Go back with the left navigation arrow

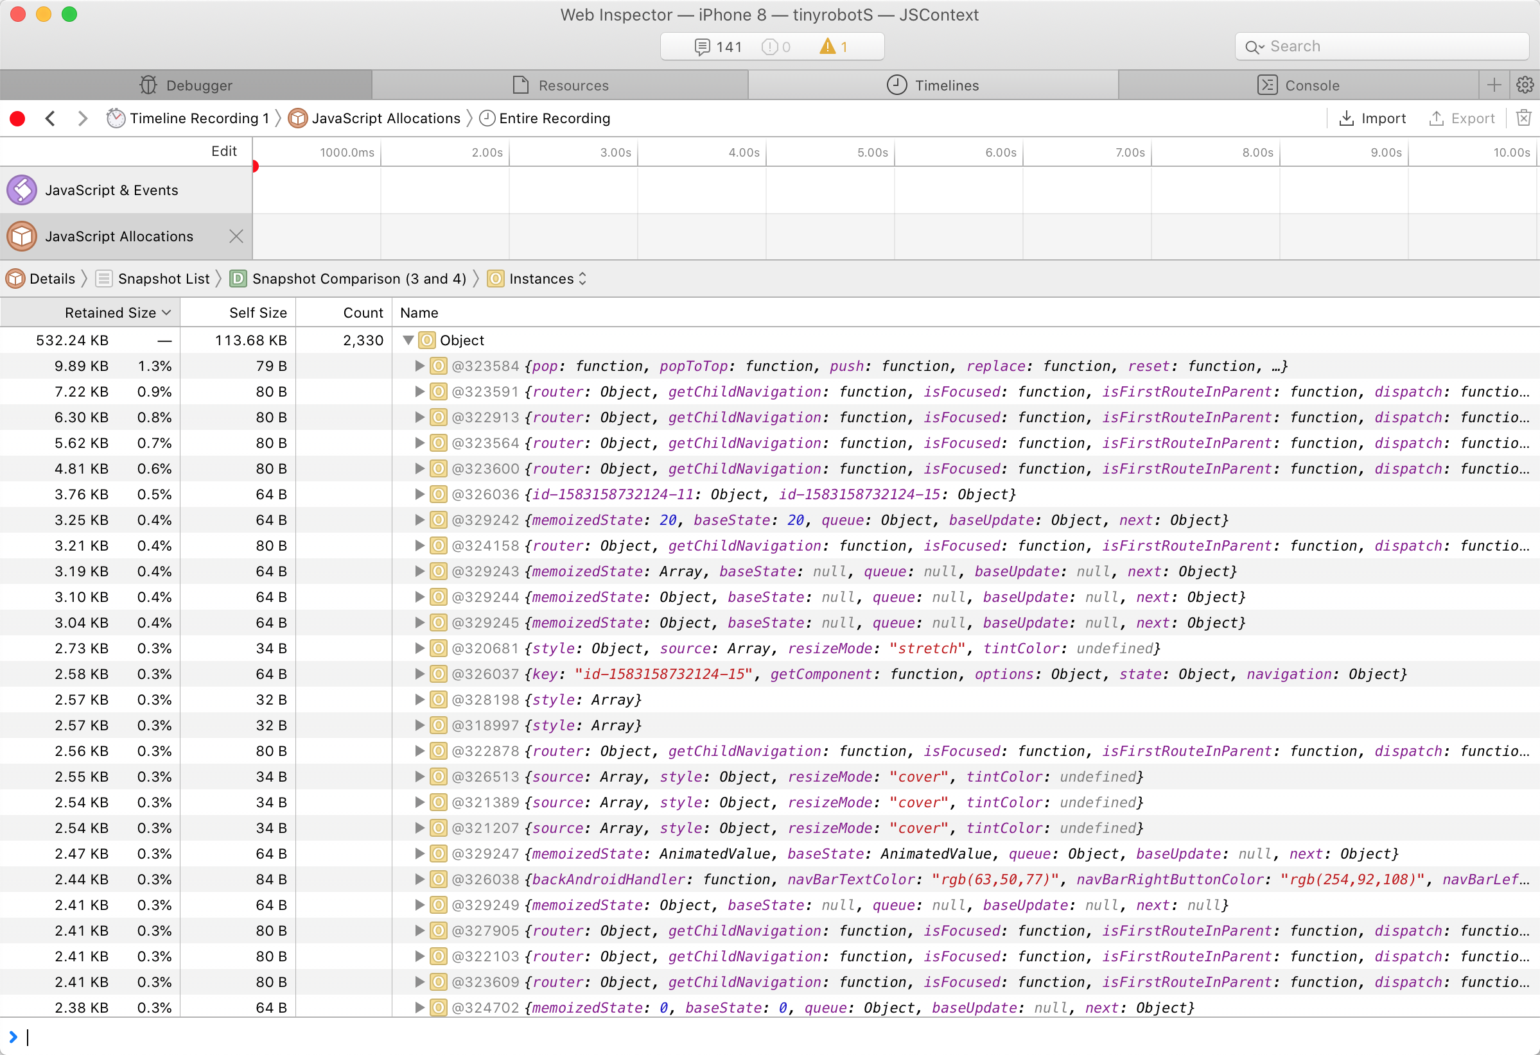(x=50, y=119)
